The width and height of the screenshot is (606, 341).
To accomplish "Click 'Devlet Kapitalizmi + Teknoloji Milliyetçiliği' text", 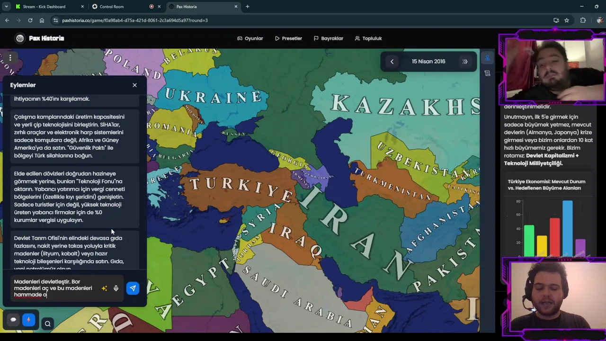I will [542, 159].
